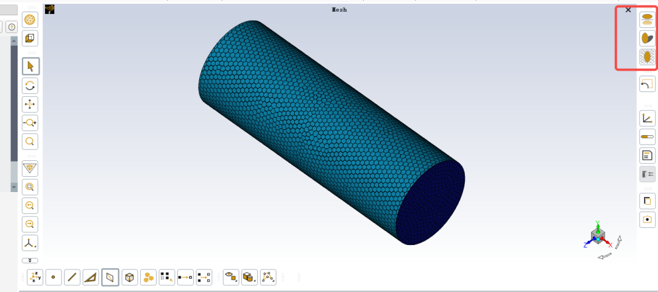Enable the three yellow cubes filter
Screen dimensions: 658x292
(148, 277)
